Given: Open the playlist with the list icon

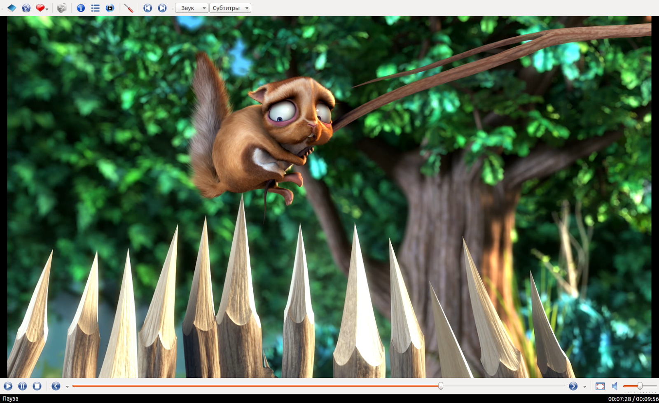Looking at the screenshot, I should coord(95,8).
